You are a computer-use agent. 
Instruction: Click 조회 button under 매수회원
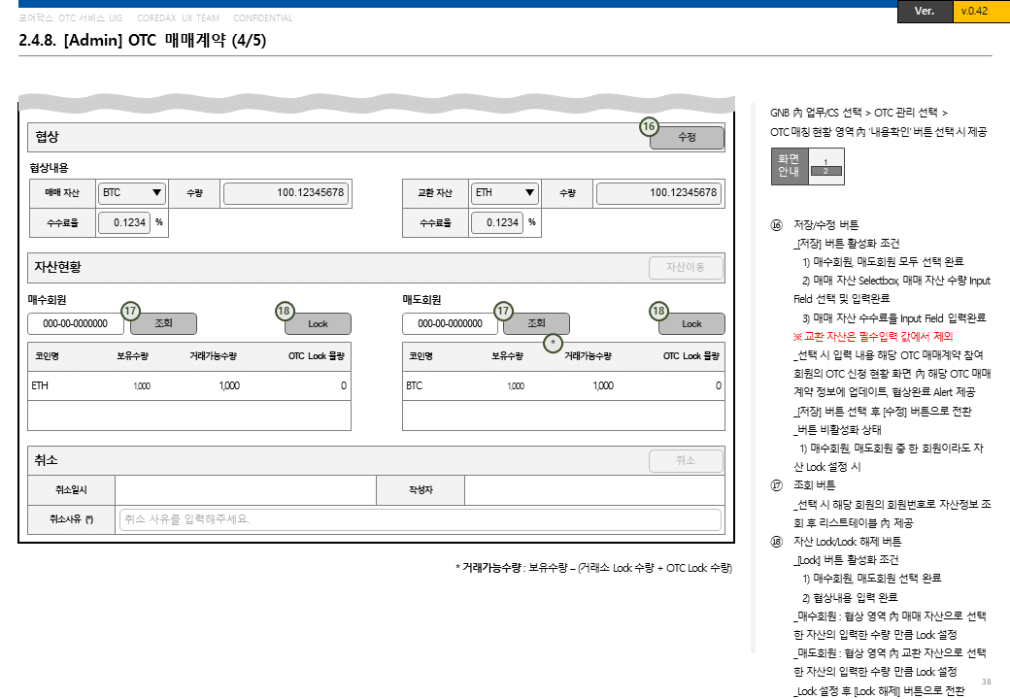pos(163,323)
